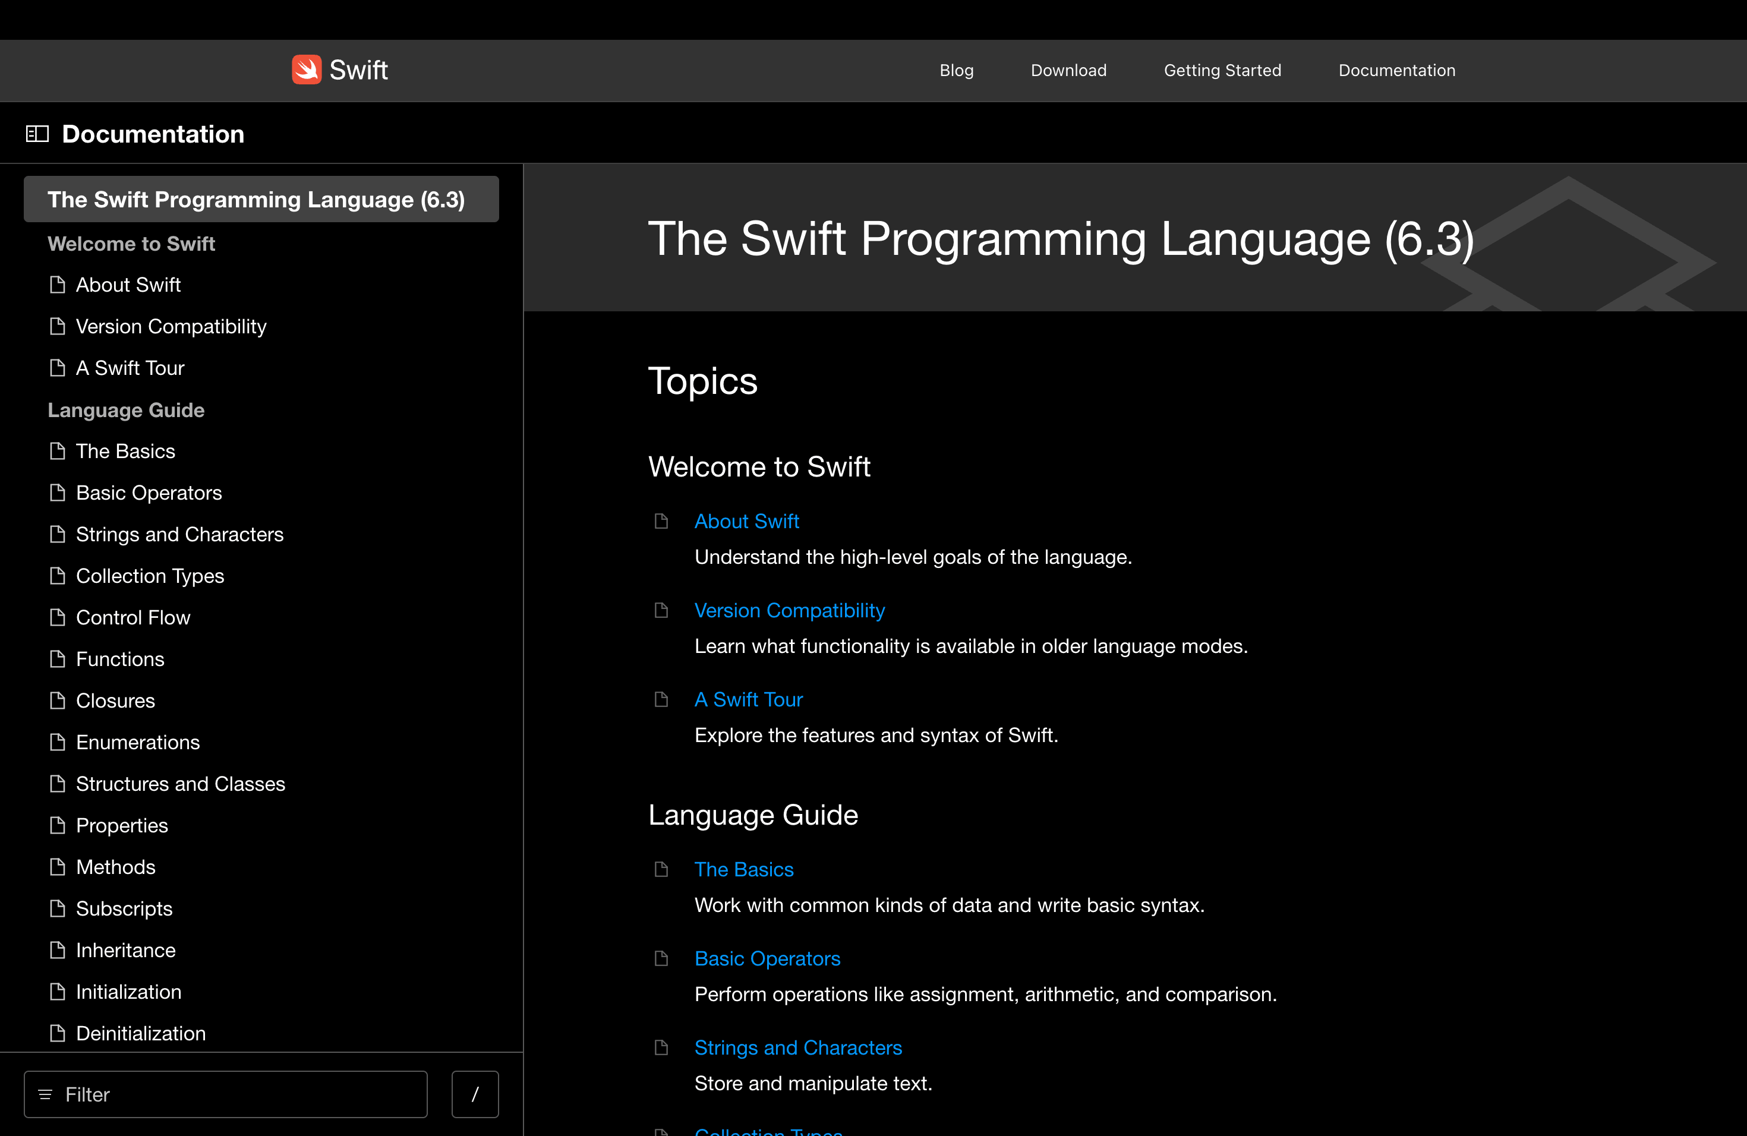Select Structures and Classes in the sidebar
The width and height of the screenshot is (1747, 1136).
point(181,784)
